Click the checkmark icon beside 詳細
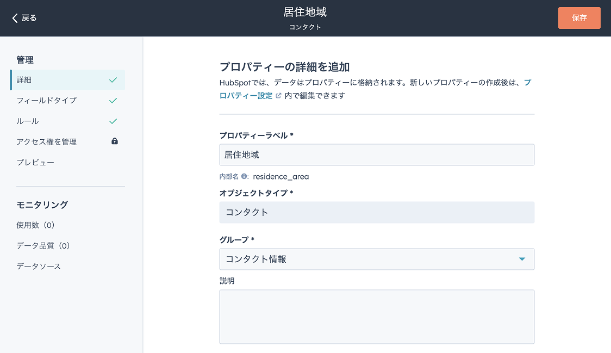The height and width of the screenshot is (353, 611). 113,80
